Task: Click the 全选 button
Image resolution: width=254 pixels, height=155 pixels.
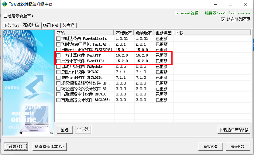Action: [65, 129]
